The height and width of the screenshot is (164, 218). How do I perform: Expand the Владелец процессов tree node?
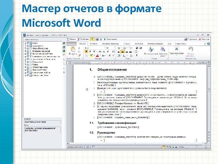tap(25, 51)
